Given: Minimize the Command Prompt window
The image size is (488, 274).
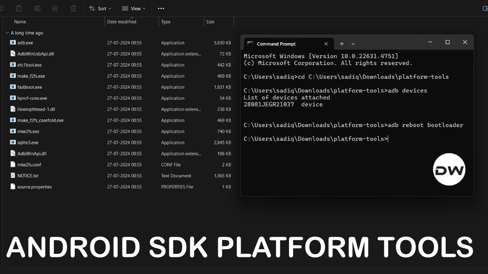Looking at the screenshot, I should click(430, 42).
